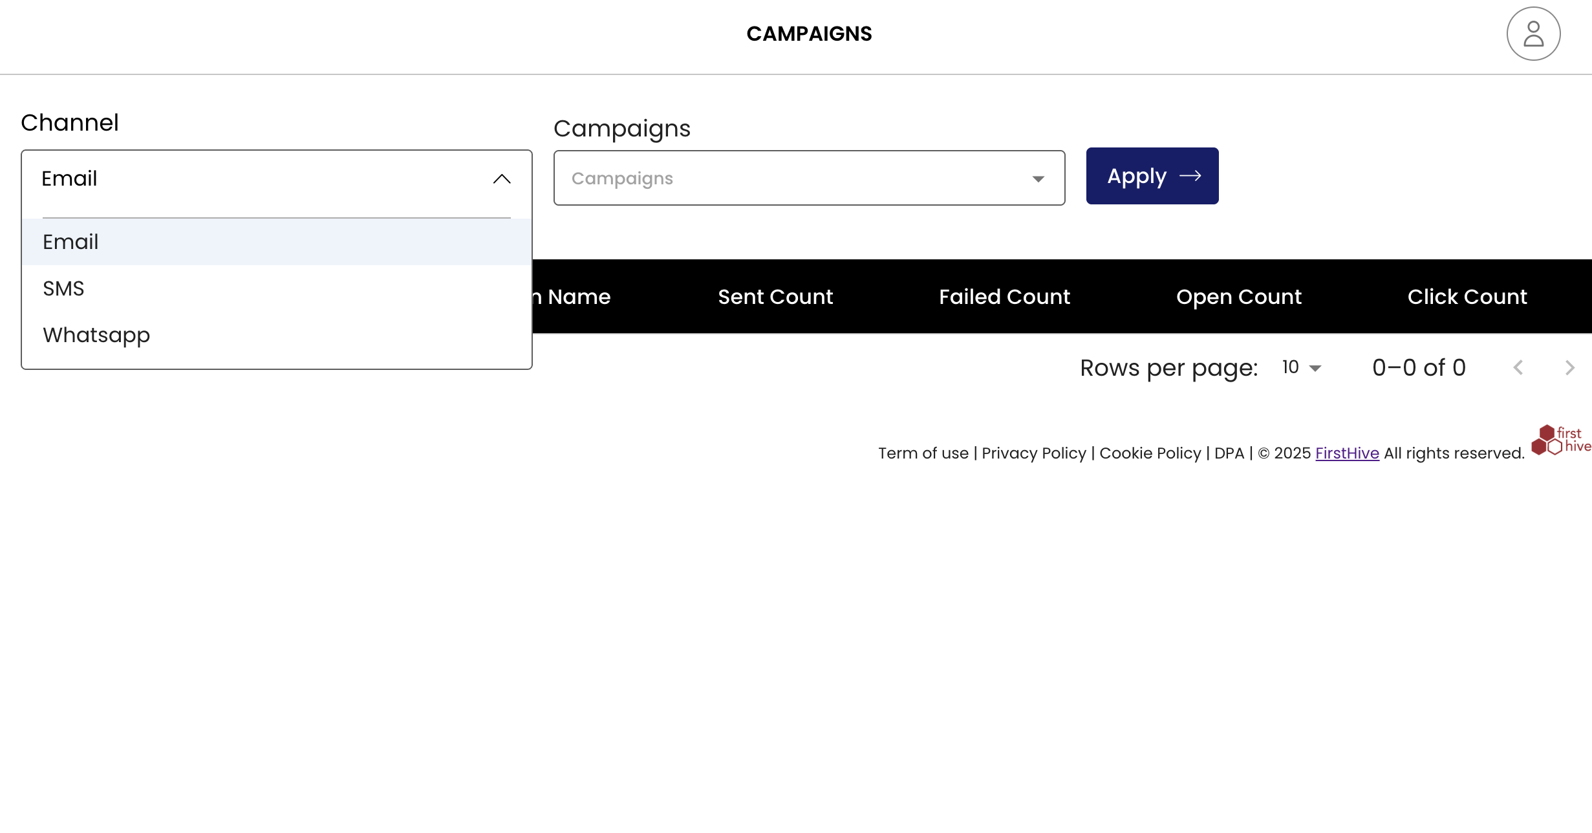Image resolution: width=1592 pixels, height=833 pixels.
Task: Click the FirstHive logo icon
Action: [1560, 440]
